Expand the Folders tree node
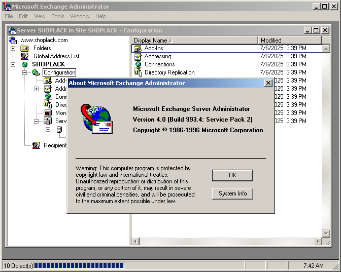This screenshot has height=272, width=341. [13, 48]
